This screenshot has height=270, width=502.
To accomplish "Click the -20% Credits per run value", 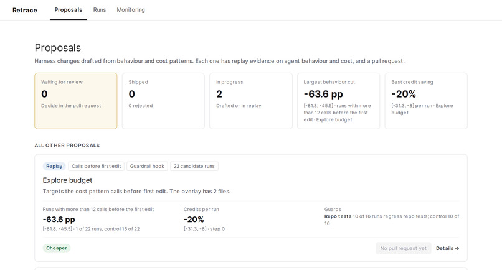I will pos(194,220).
